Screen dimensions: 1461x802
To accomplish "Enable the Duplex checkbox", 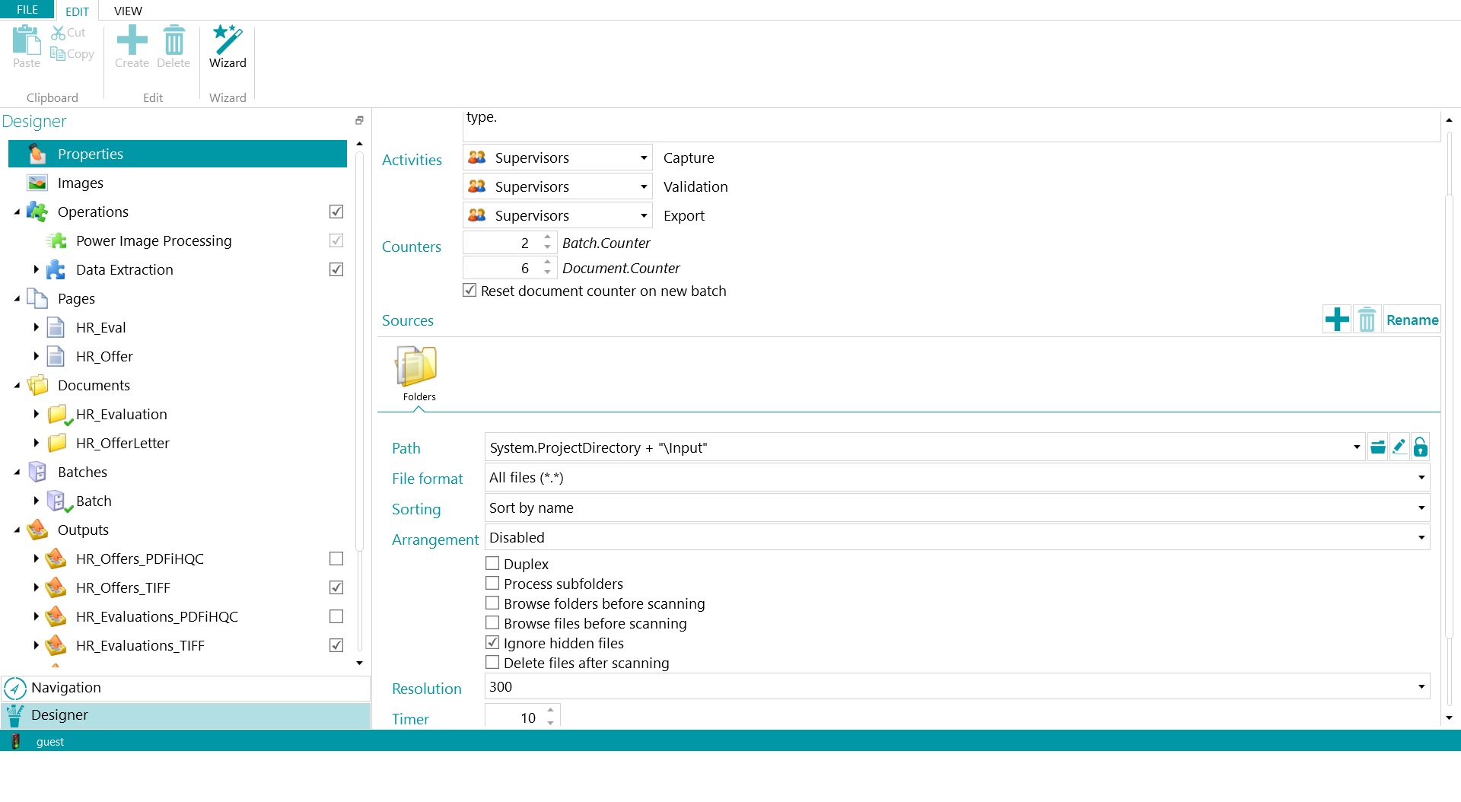I will tap(492, 563).
